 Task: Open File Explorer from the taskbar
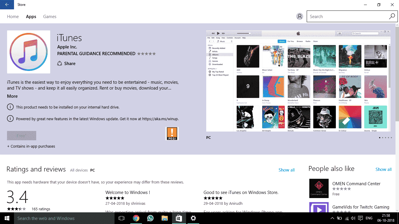[x=164, y=218]
